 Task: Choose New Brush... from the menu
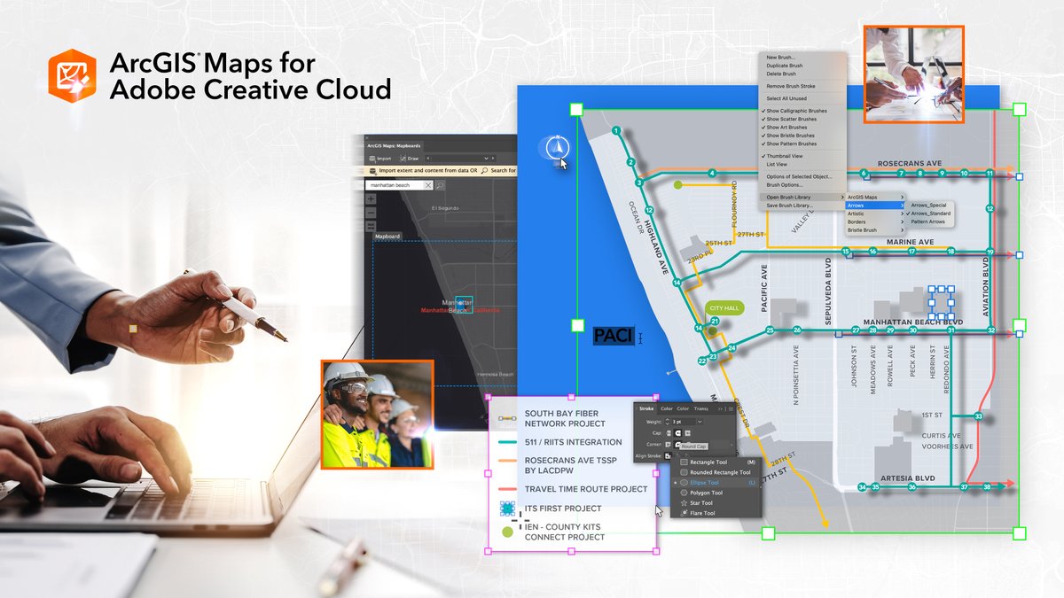tap(780, 58)
